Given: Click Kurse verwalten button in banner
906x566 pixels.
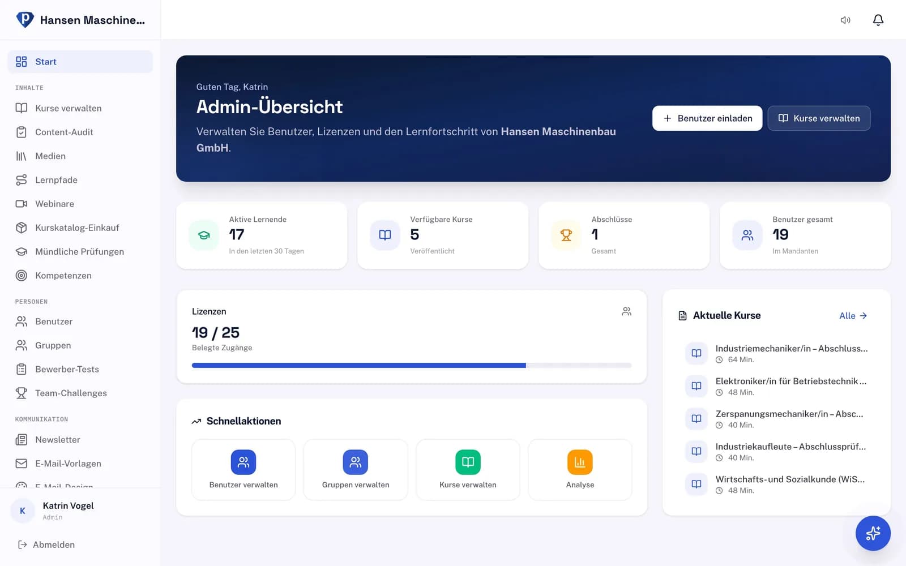Looking at the screenshot, I should click(819, 118).
